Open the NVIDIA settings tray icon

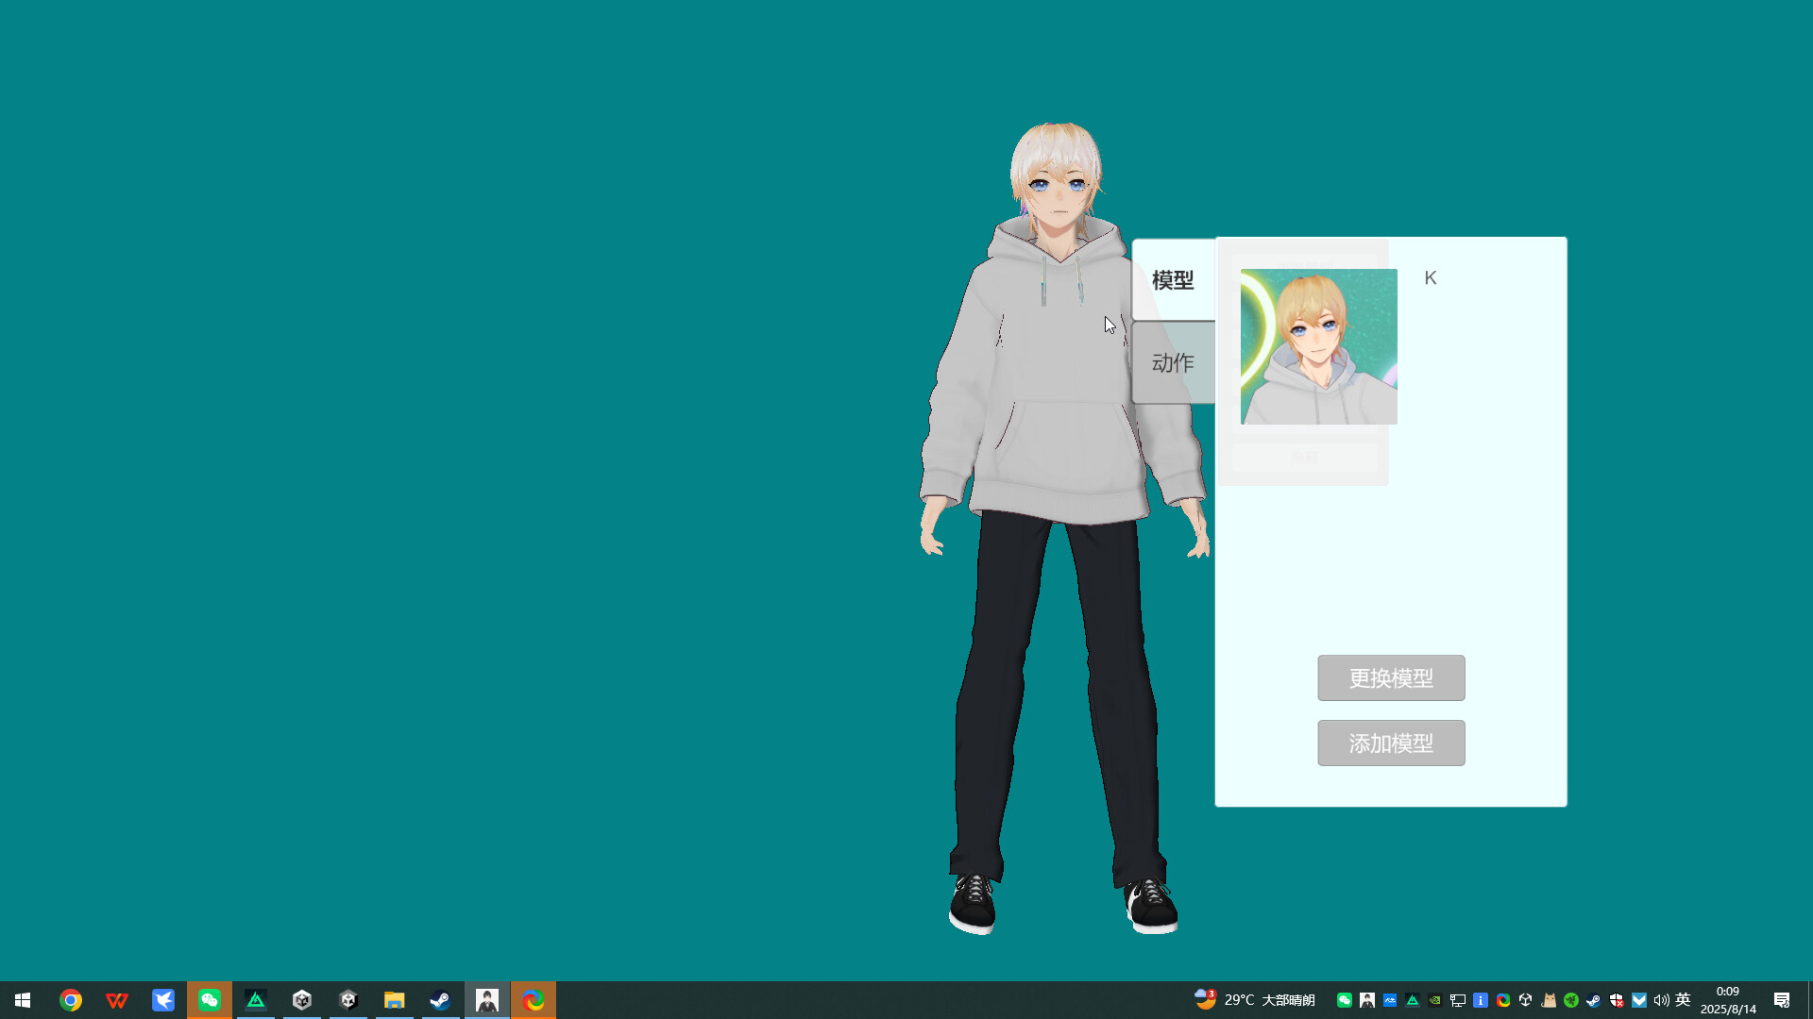pos(1436,999)
